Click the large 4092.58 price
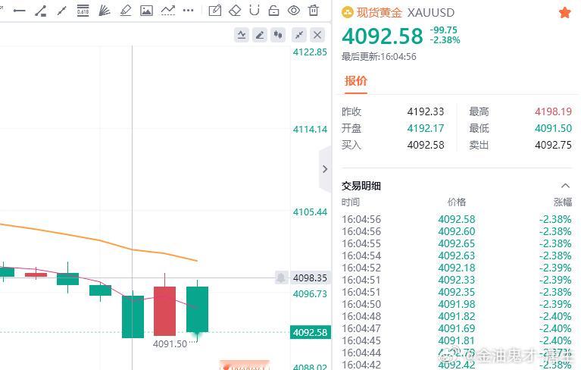This screenshot has height=370, width=581. coord(382,36)
